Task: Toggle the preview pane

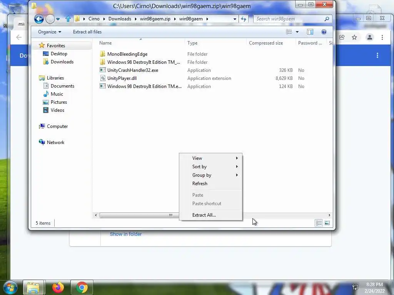Action: pyautogui.click(x=310, y=32)
